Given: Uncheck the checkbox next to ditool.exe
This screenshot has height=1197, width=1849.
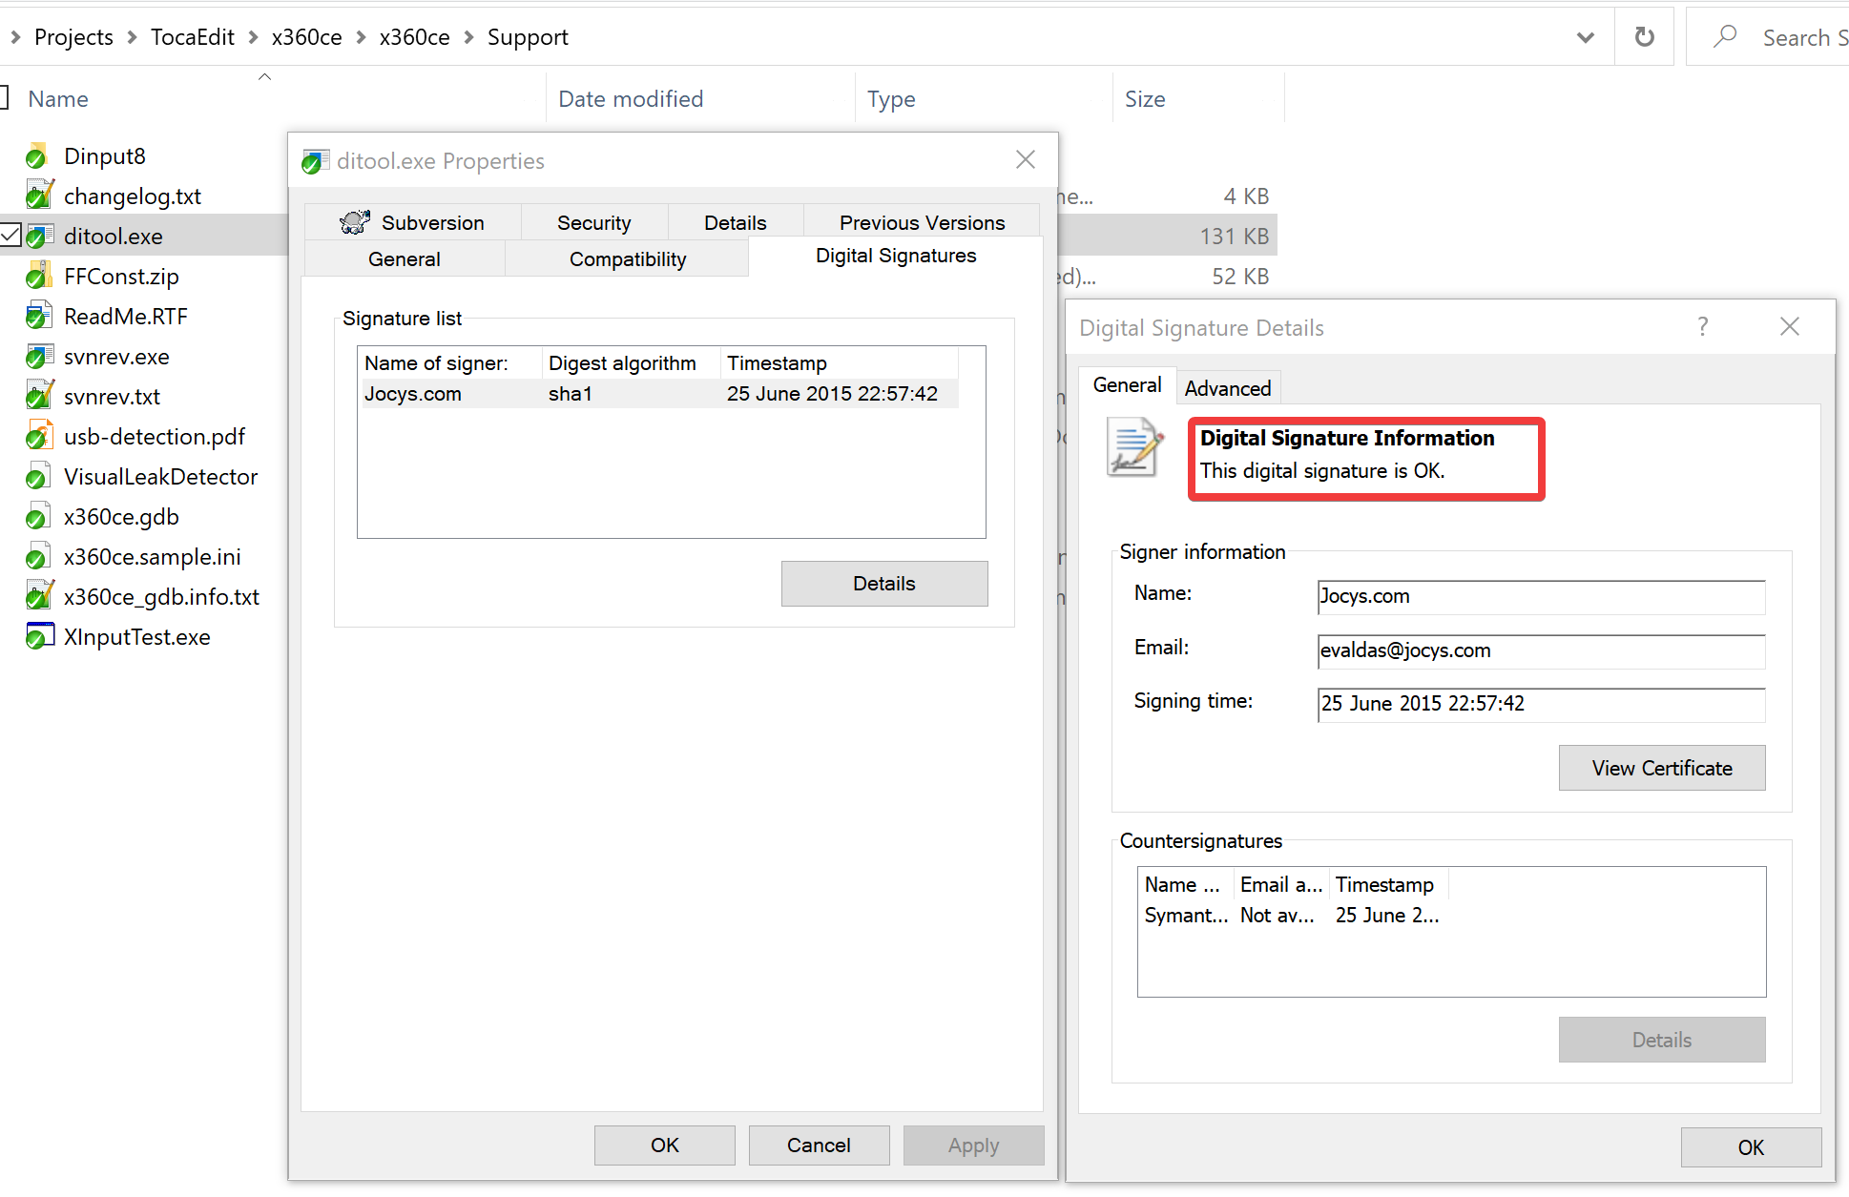Looking at the screenshot, I should coord(10,235).
